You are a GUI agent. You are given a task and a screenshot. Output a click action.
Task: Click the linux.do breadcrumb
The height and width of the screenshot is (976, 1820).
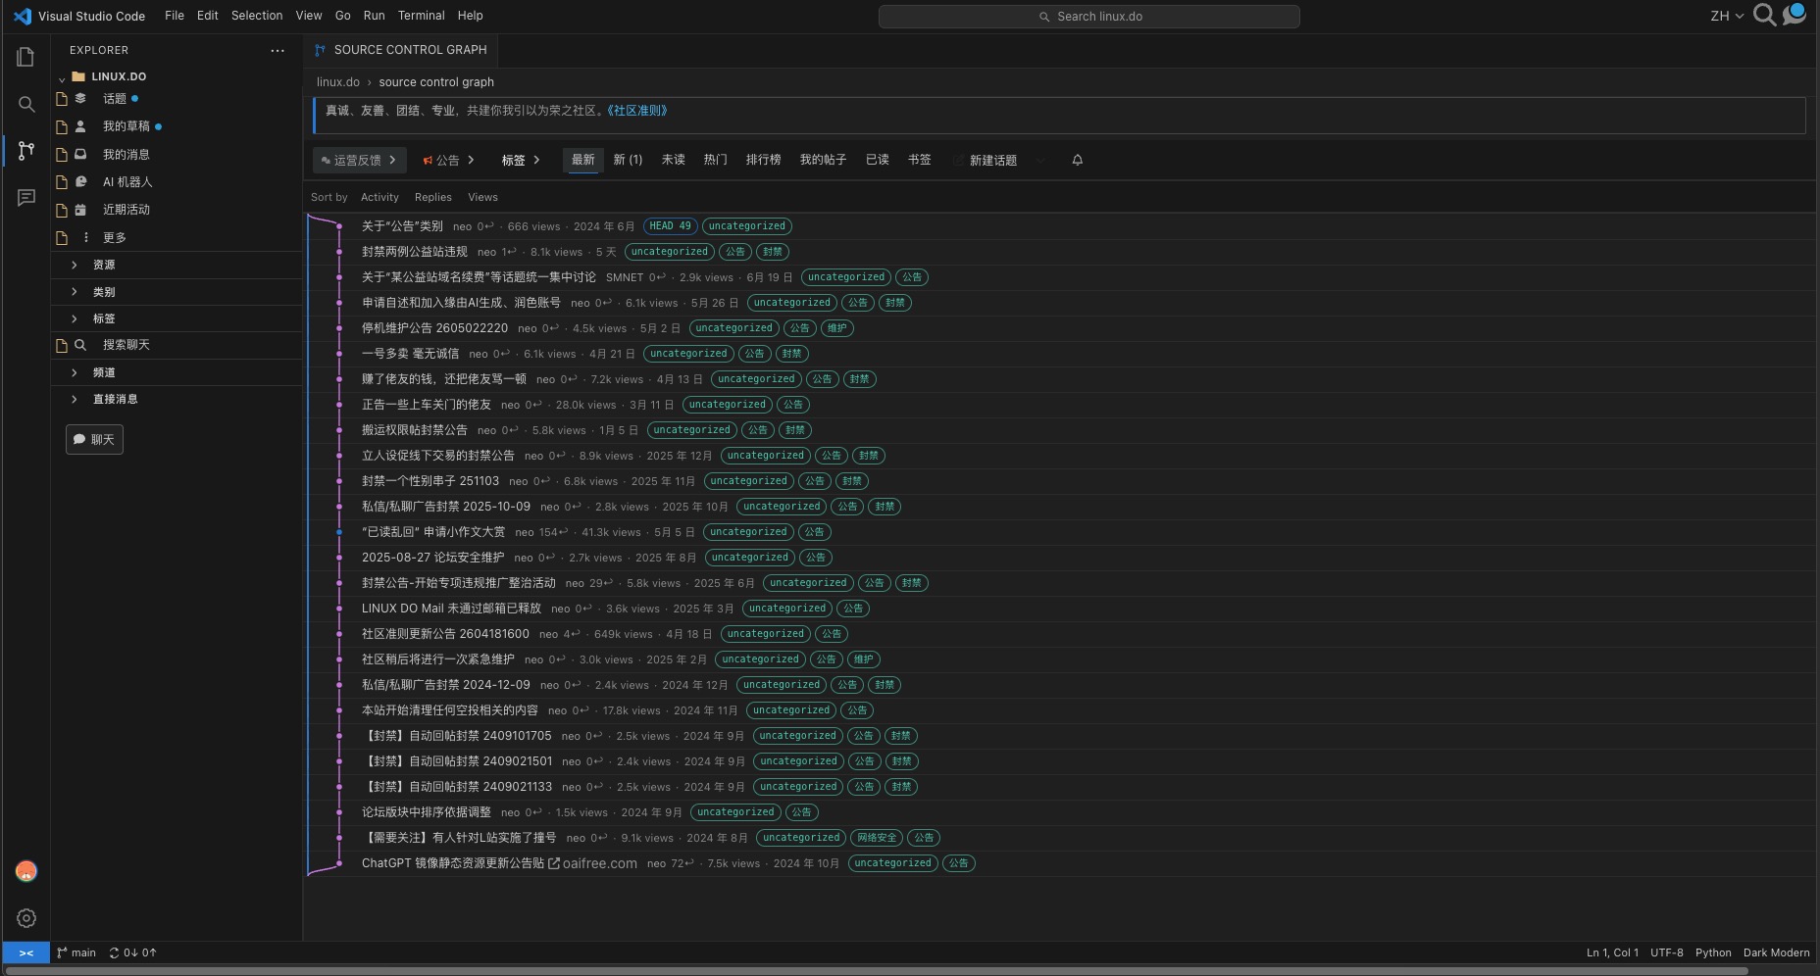pos(338,82)
